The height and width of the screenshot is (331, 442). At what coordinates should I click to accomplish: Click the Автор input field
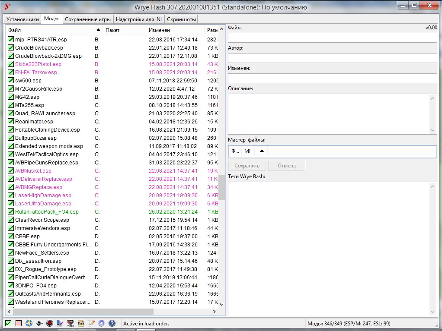click(332, 58)
